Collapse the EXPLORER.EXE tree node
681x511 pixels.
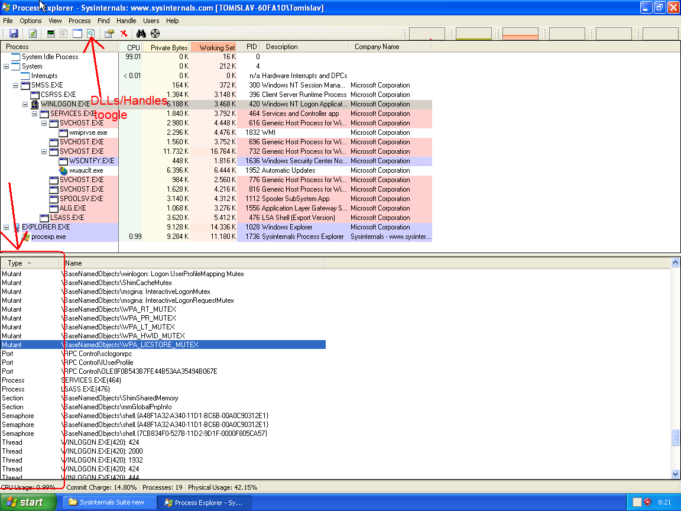6,227
